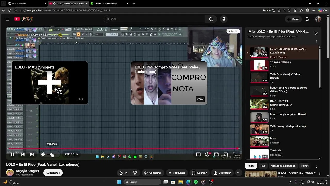
Task: Dislike the video with thumbs down
Action: [135, 173]
